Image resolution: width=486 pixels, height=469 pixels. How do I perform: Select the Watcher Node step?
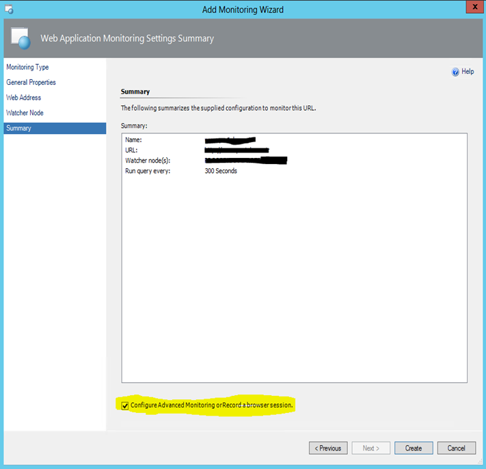25,113
